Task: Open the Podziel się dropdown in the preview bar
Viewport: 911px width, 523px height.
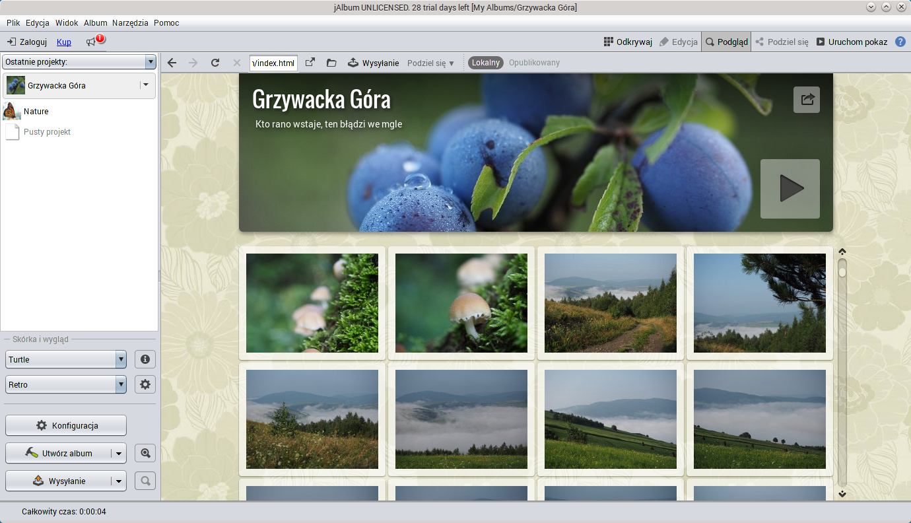Action: 431,63
